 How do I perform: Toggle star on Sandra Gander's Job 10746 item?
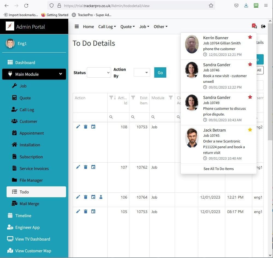(250, 64)
